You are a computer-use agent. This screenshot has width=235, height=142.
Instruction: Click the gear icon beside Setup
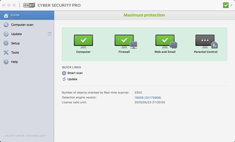[6, 43]
